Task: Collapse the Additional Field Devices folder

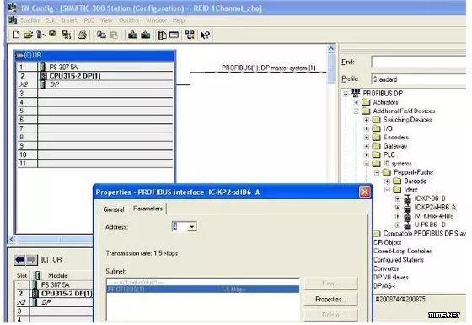Action: (357, 111)
